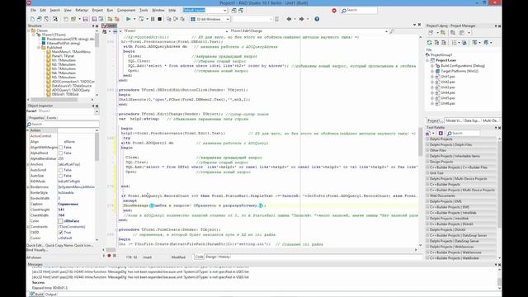Image resolution: width=528 pixels, height=297 pixels.
Task: Expand the Unit1.pas node in Project Manager
Action: 432,77
